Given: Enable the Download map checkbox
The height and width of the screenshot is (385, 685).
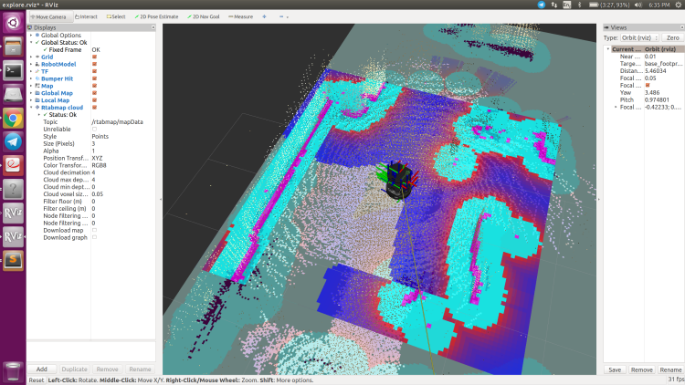Looking at the screenshot, I should coord(94,230).
